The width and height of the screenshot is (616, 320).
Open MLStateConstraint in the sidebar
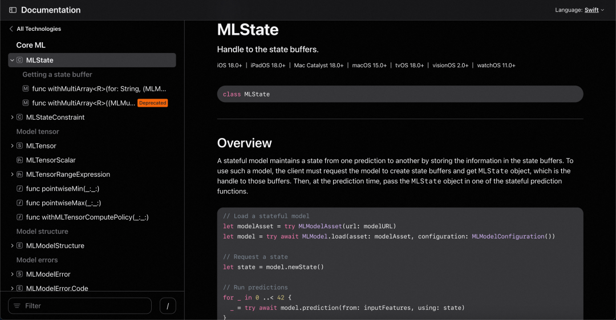(55, 117)
